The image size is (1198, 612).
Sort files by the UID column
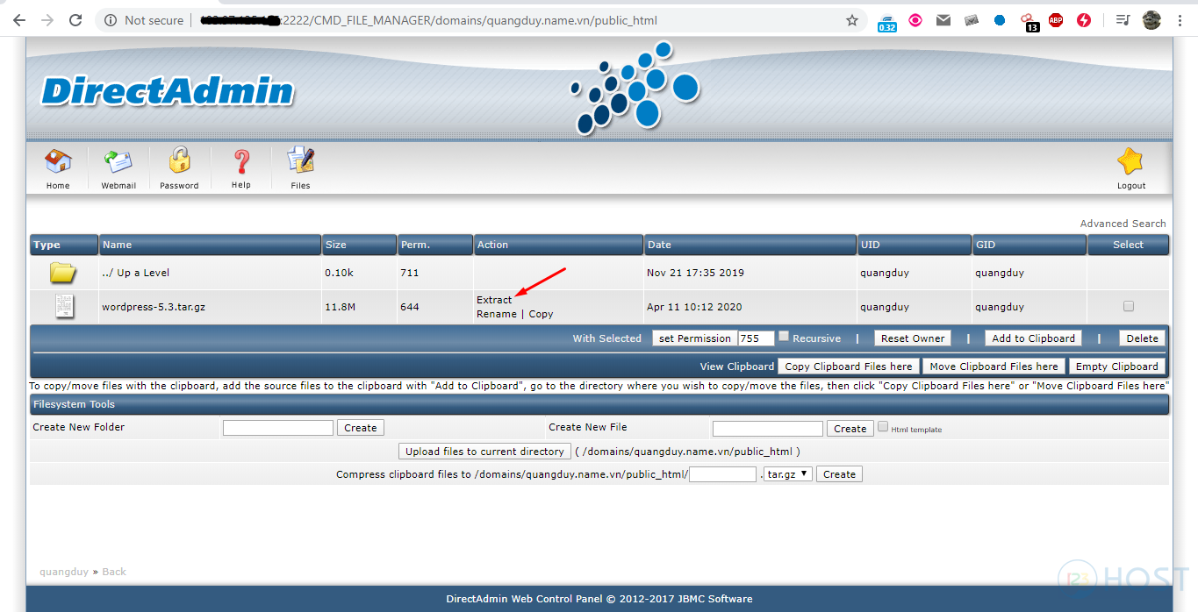(x=915, y=245)
